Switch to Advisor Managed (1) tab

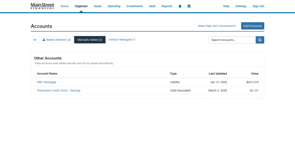pyautogui.click(x=122, y=40)
